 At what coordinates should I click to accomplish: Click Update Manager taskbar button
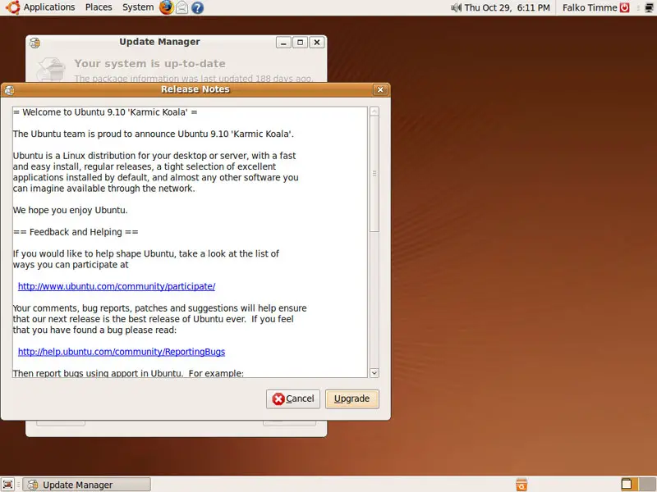click(87, 485)
